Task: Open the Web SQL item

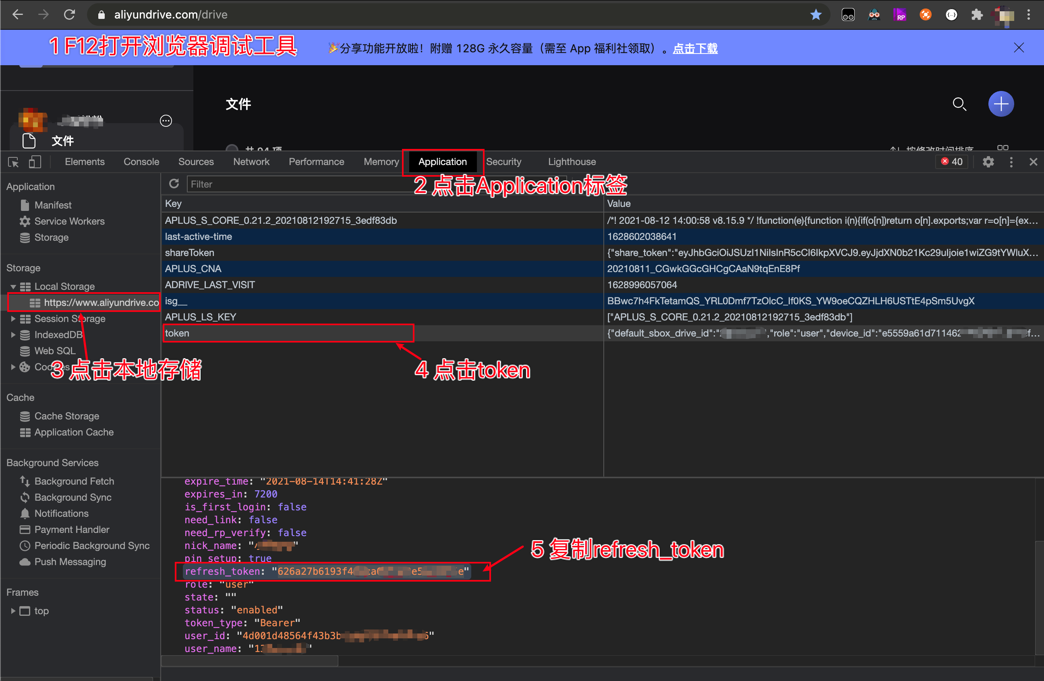Action: [55, 351]
